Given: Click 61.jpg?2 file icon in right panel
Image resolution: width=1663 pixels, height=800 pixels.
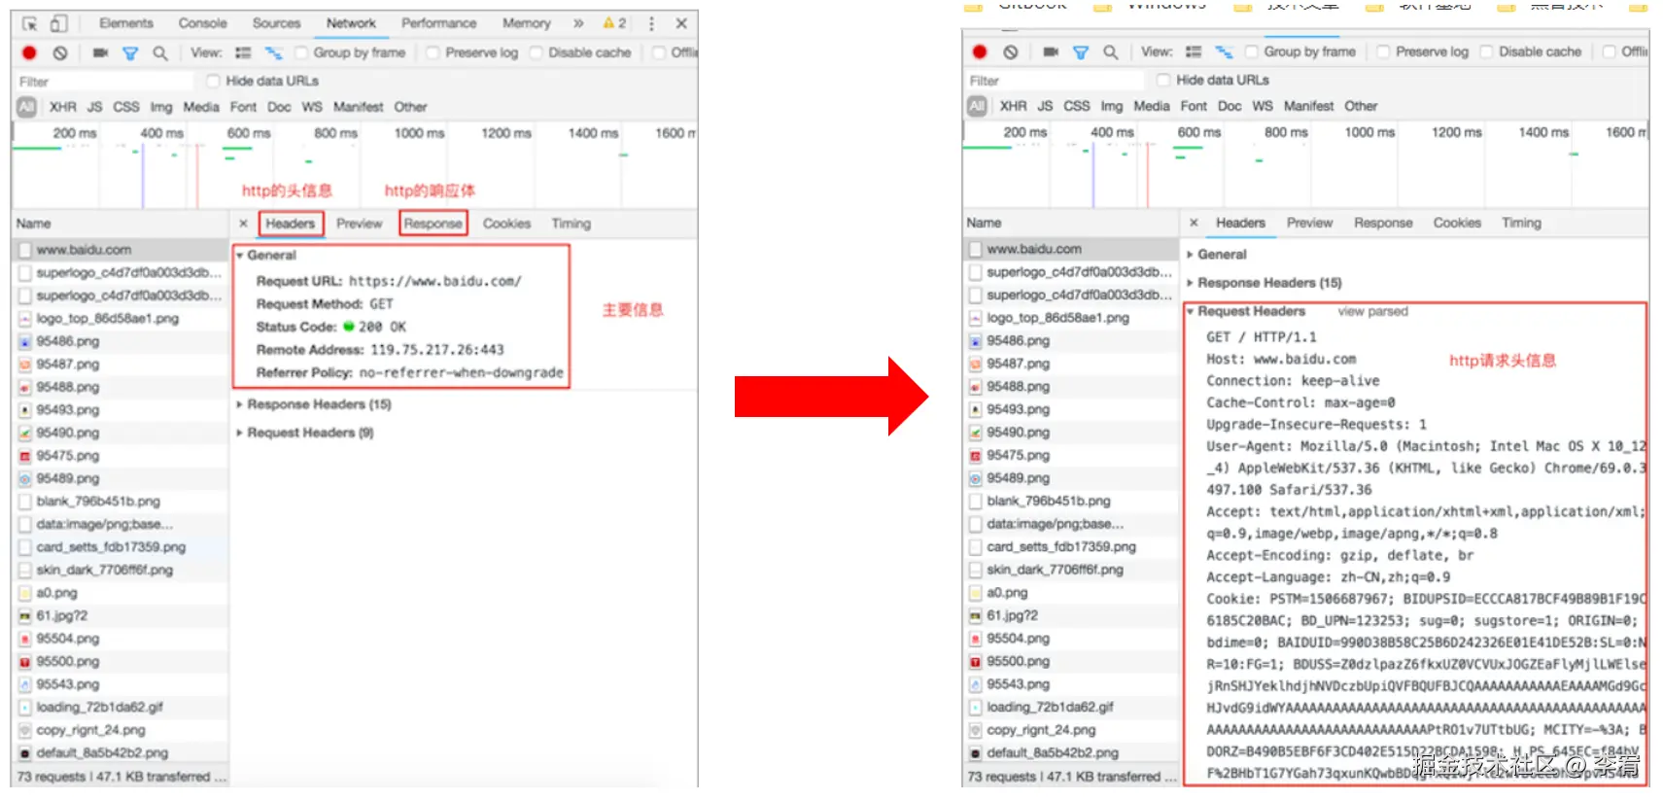Looking at the screenshot, I should pos(976,615).
